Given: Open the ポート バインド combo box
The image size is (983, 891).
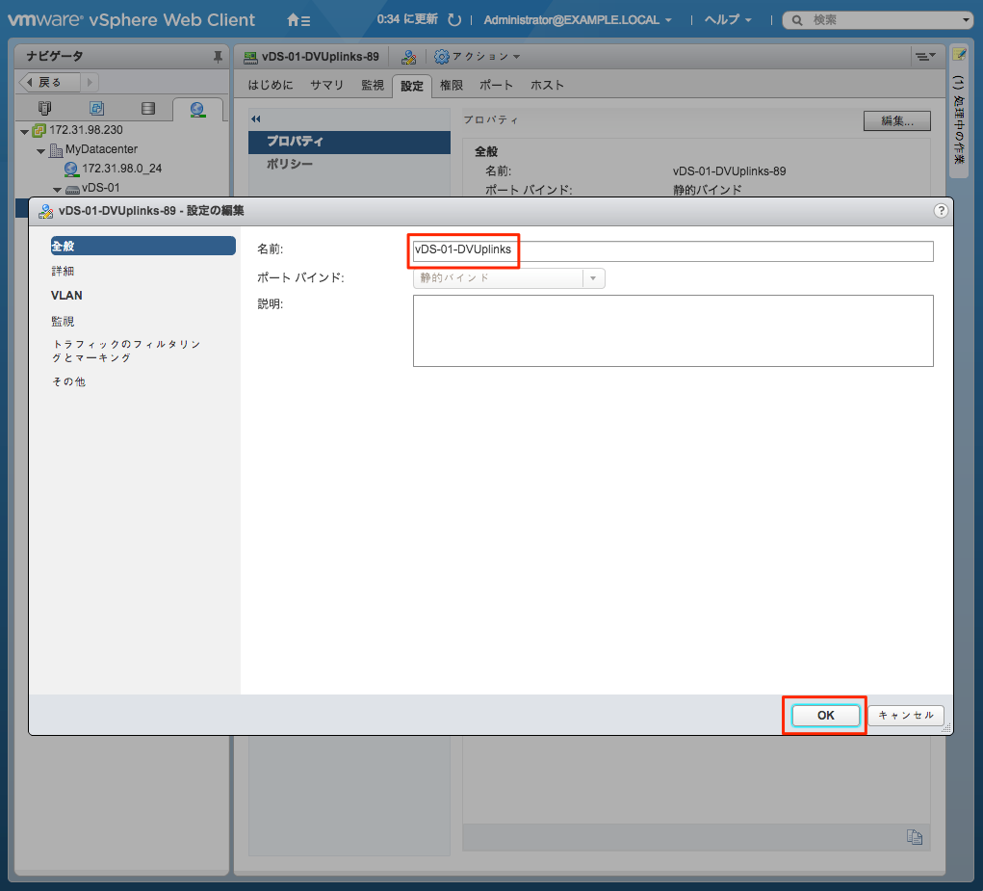Looking at the screenshot, I should click(x=509, y=277).
